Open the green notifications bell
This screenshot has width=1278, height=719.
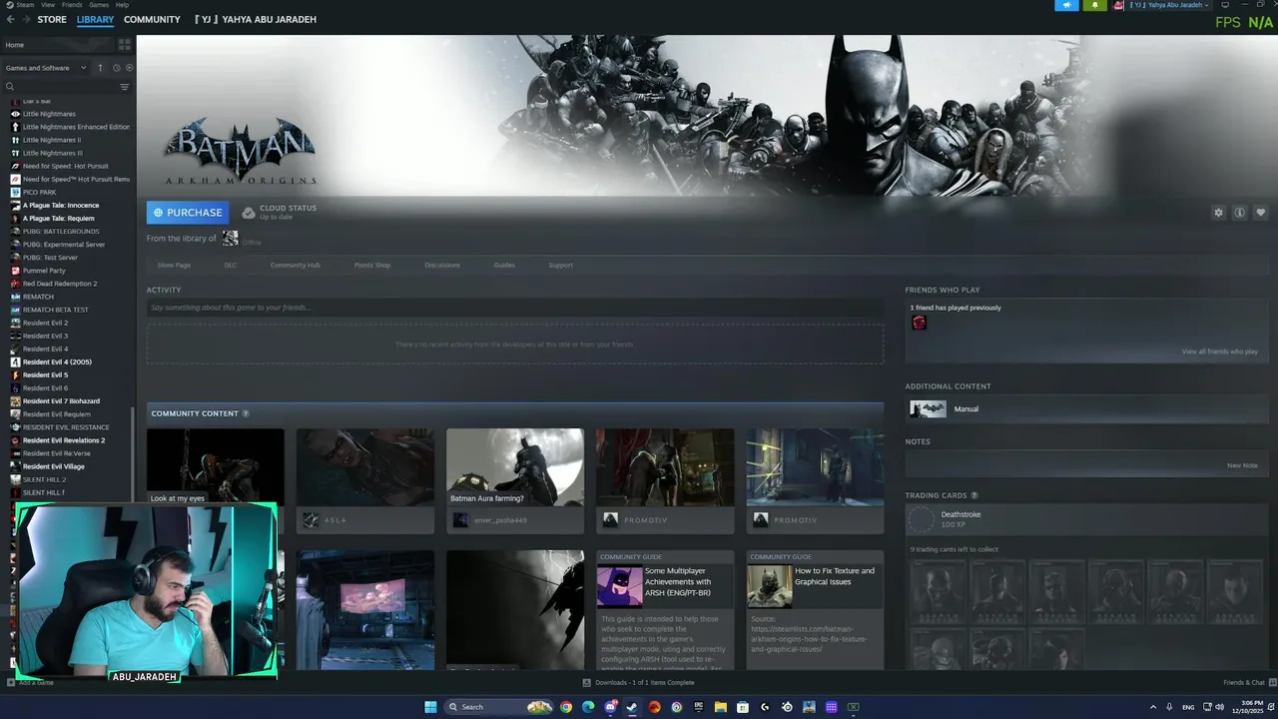(x=1094, y=5)
